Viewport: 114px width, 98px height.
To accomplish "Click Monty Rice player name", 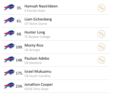I will click(x=34, y=46).
